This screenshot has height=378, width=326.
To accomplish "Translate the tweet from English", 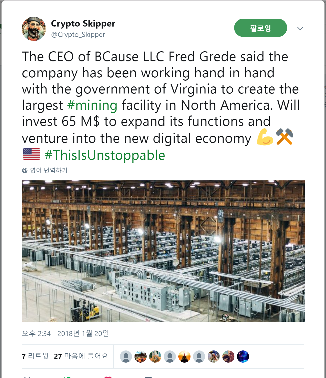I will click(49, 170).
